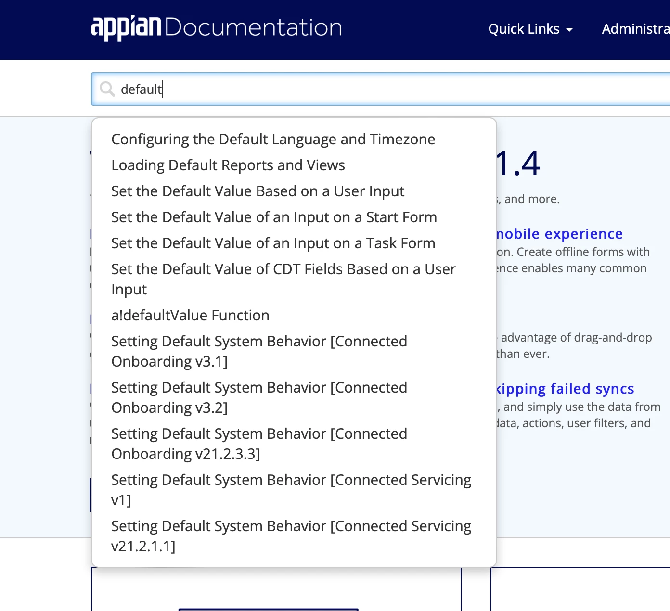Screen dimensions: 670x611
Task: Open the Quick Links dropdown
Action: (530, 29)
